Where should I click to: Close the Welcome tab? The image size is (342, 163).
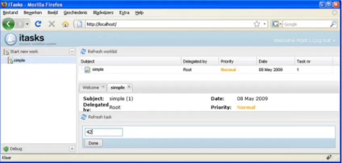click(103, 87)
